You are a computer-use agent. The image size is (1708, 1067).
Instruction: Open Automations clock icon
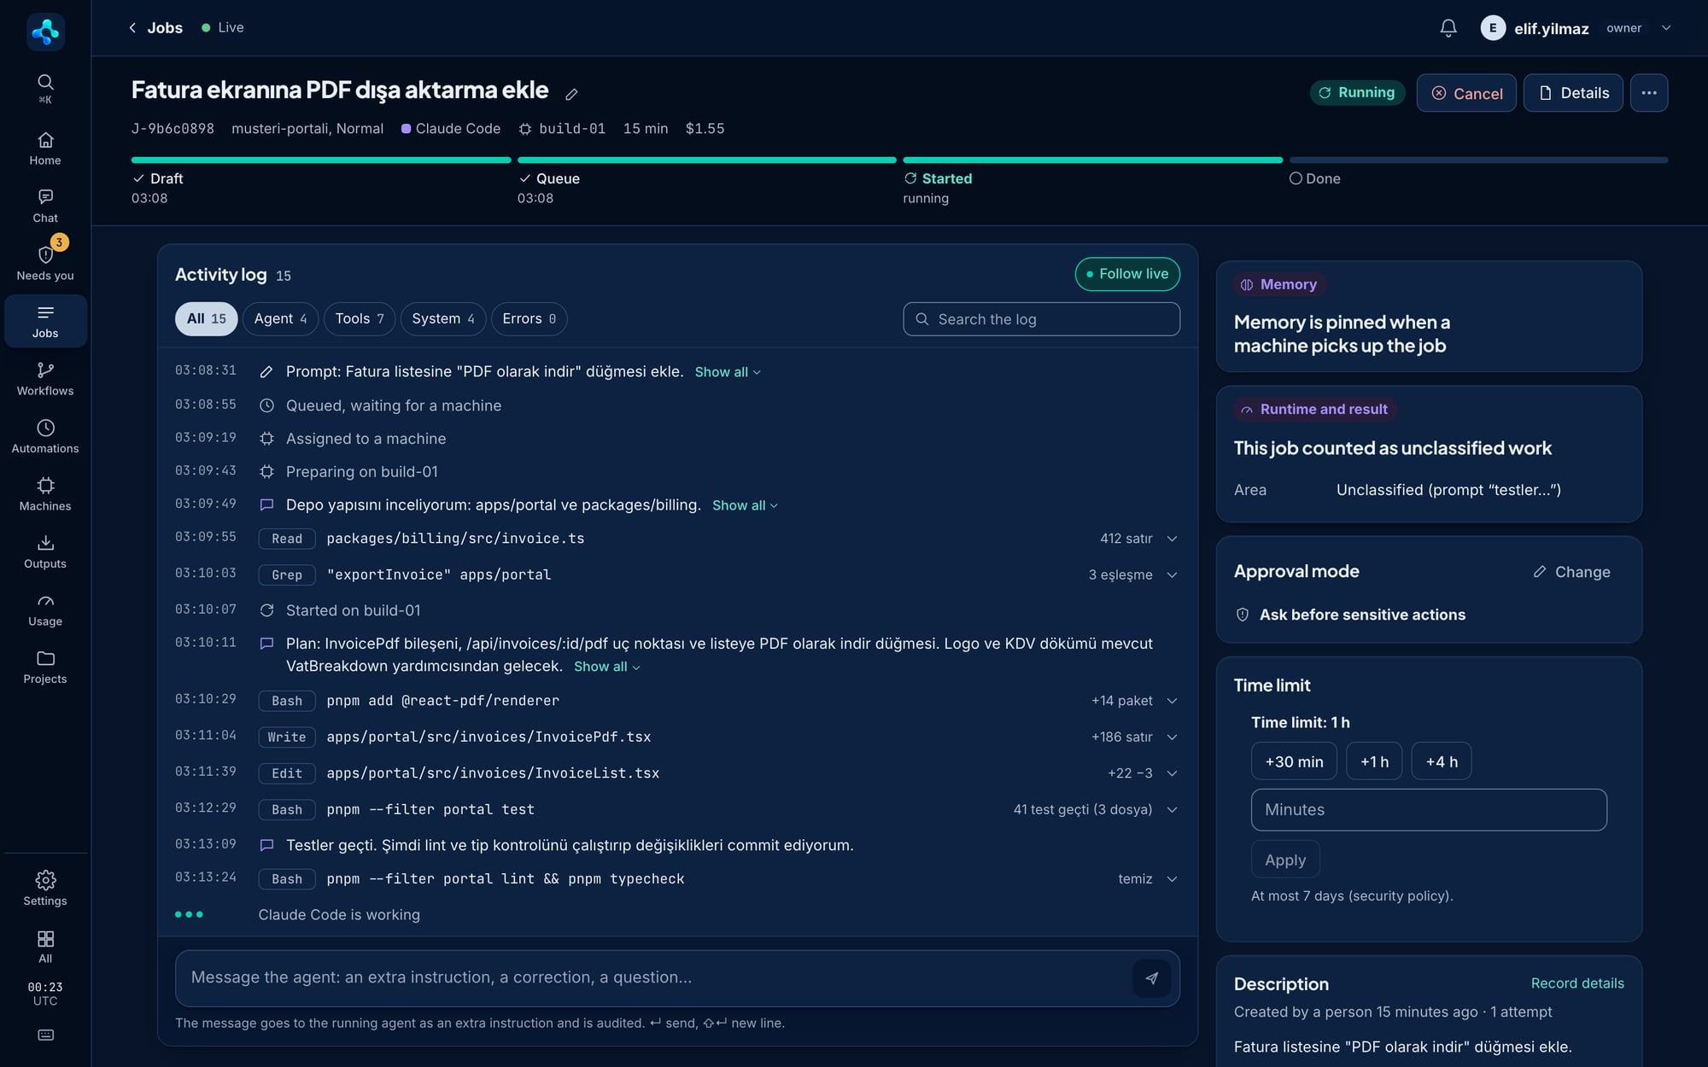tap(45, 428)
